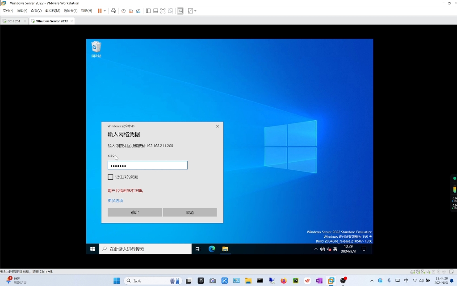Toggle host 中 input method indicator
This screenshot has width=457, height=286.
(x=406, y=281)
